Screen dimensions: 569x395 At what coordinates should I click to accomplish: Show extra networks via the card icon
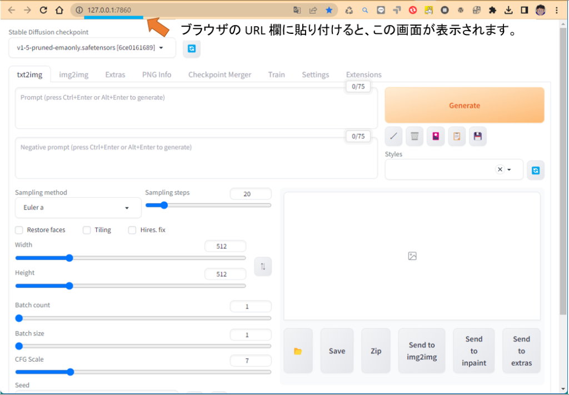(x=436, y=136)
